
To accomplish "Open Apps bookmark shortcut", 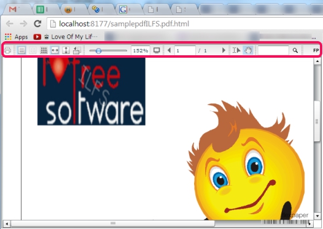I will coord(17,37).
